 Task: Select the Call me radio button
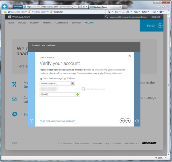point(65,79)
